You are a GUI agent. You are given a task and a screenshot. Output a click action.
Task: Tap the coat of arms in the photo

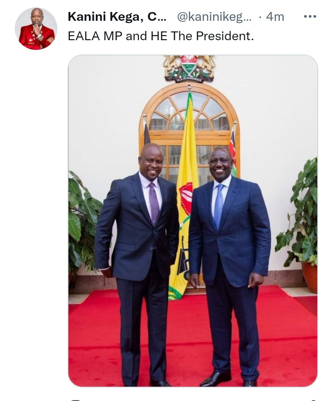click(x=189, y=69)
